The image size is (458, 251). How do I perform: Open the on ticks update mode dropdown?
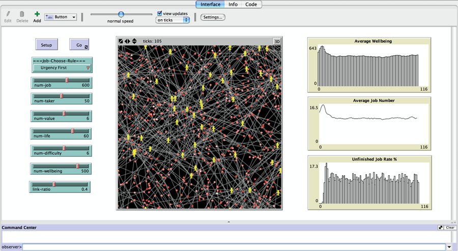click(x=173, y=20)
